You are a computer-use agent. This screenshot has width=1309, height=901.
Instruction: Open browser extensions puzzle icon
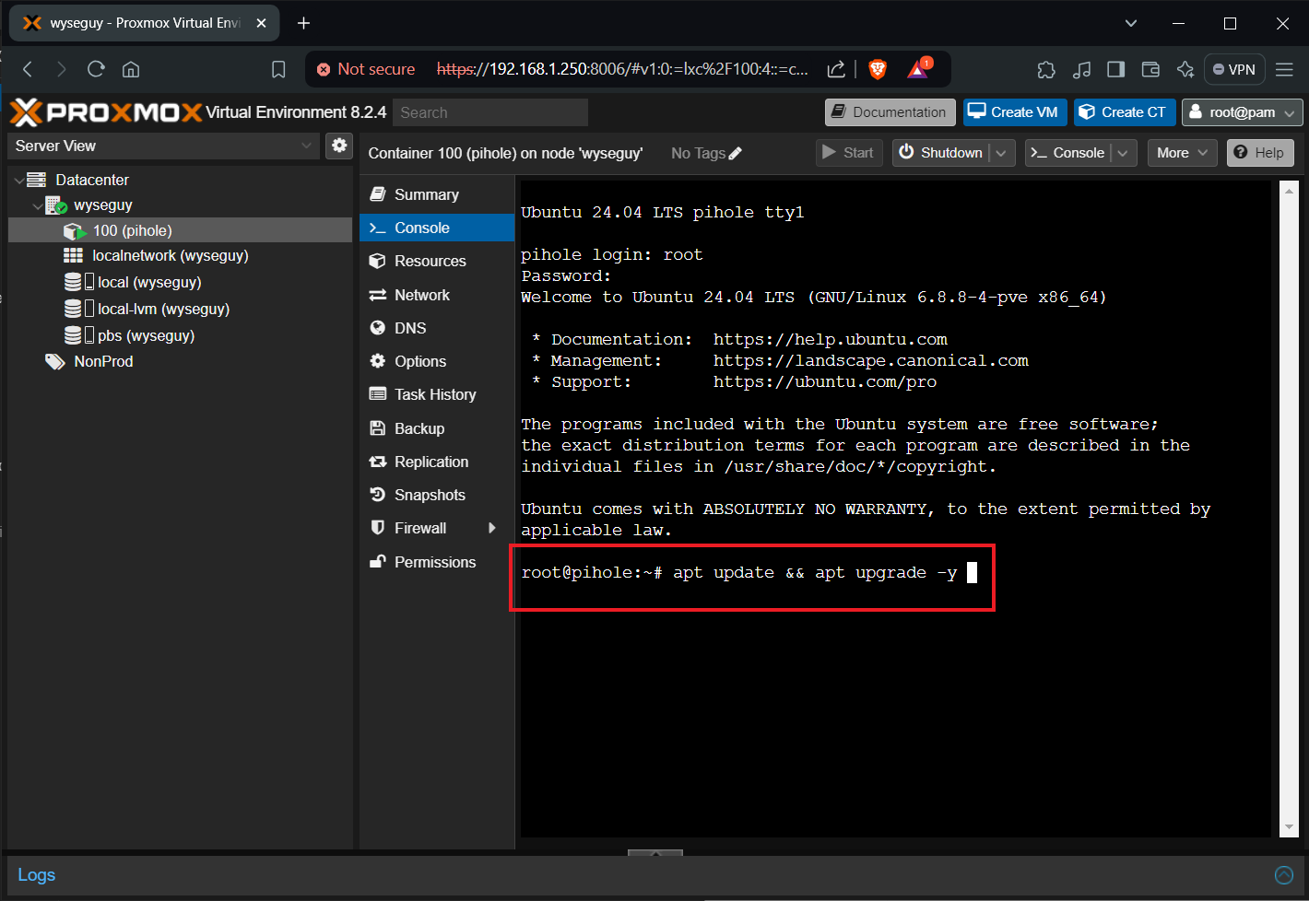tap(1046, 69)
